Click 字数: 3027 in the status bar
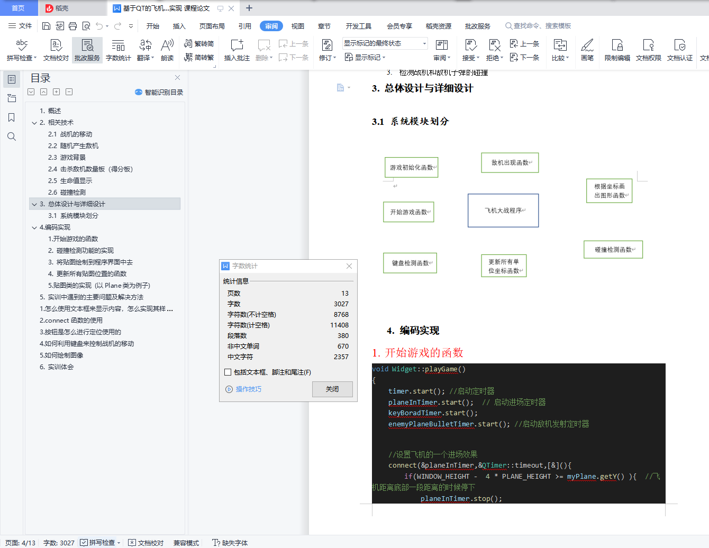Viewport: 709px width, 548px height. pyautogui.click(x=59, y=543)
